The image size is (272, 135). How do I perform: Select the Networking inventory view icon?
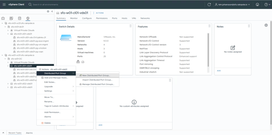click(x=28, y=18)
